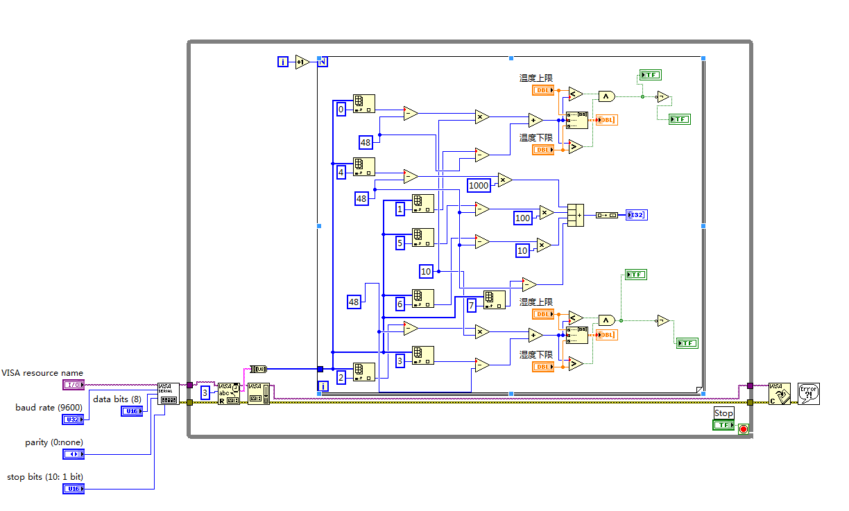Select the Simple Error Handler node
This screenshot has height=511, width=849.
coord(808,393)
